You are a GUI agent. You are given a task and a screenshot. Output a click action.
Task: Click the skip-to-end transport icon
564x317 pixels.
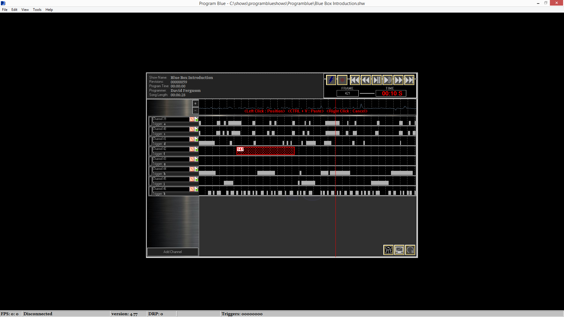pyautogui.click(x=409, y=80)
